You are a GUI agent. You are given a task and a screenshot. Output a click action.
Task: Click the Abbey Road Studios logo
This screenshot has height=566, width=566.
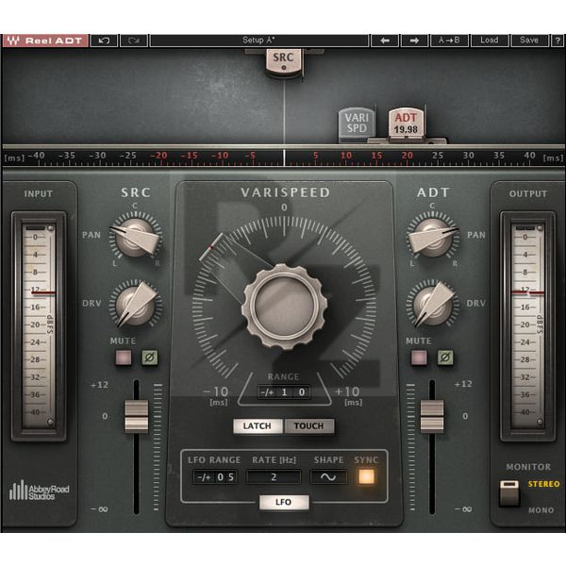coord(39,491)
